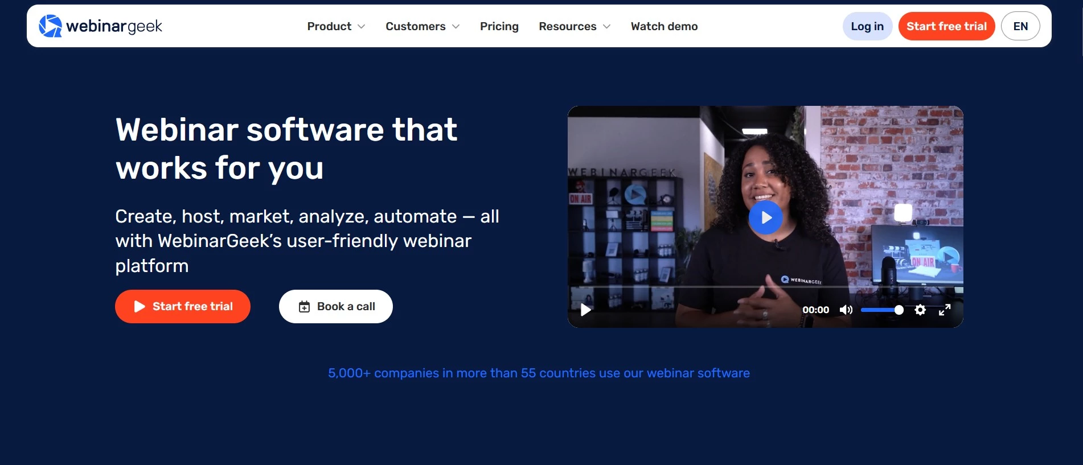Click the hero Start free trial button
This screenshot has width=1083, height=465.
pyautogui.click(x=183, y=306)
